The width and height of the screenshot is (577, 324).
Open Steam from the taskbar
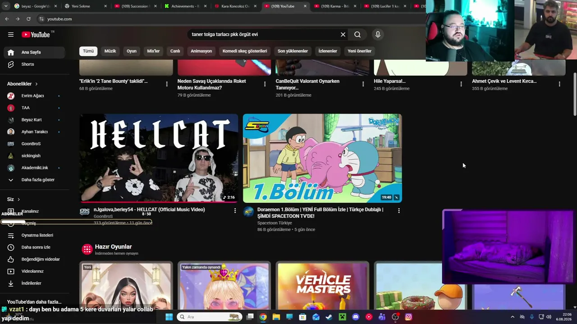click(329, 317)
